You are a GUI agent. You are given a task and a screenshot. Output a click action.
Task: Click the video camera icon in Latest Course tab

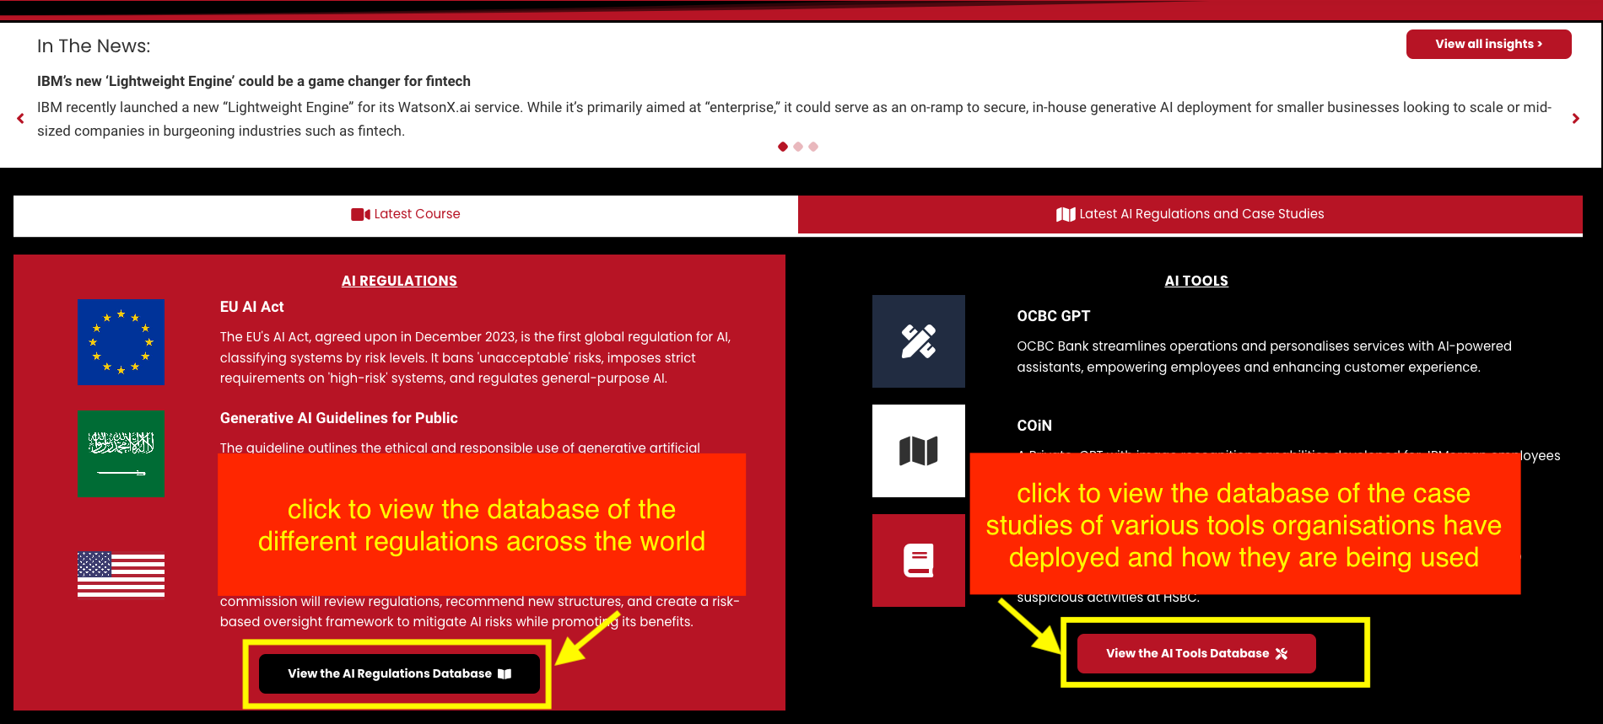coord(360,215)
